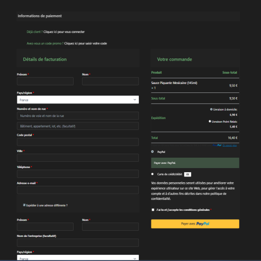Toggle Expédier à une adresse différente checkbox
The height and width of the screenshot is (261, 261).
[x=25, y=205]
